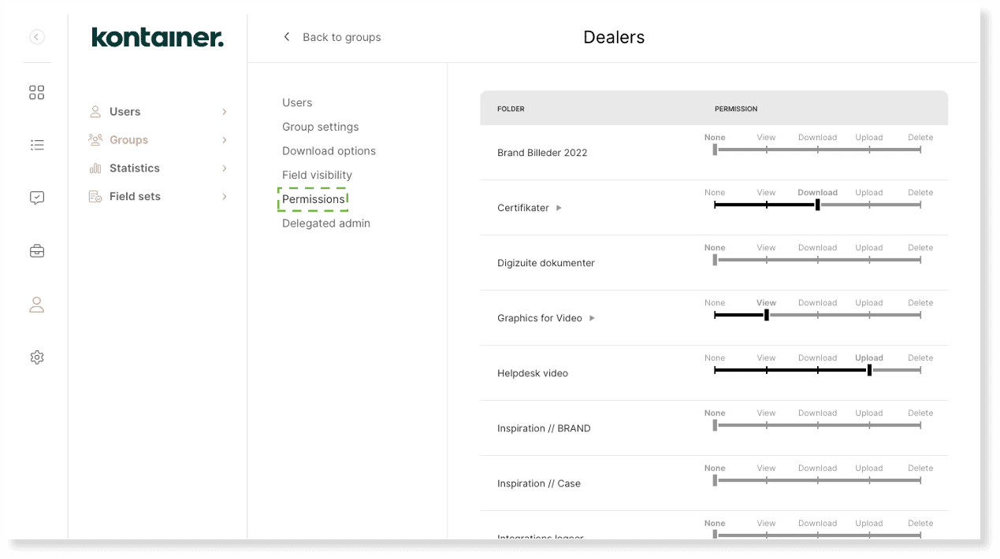Change Inspiration // BRAND permission to Download
The height and width of the screenshot is (559, 1000).
[817, 424]
